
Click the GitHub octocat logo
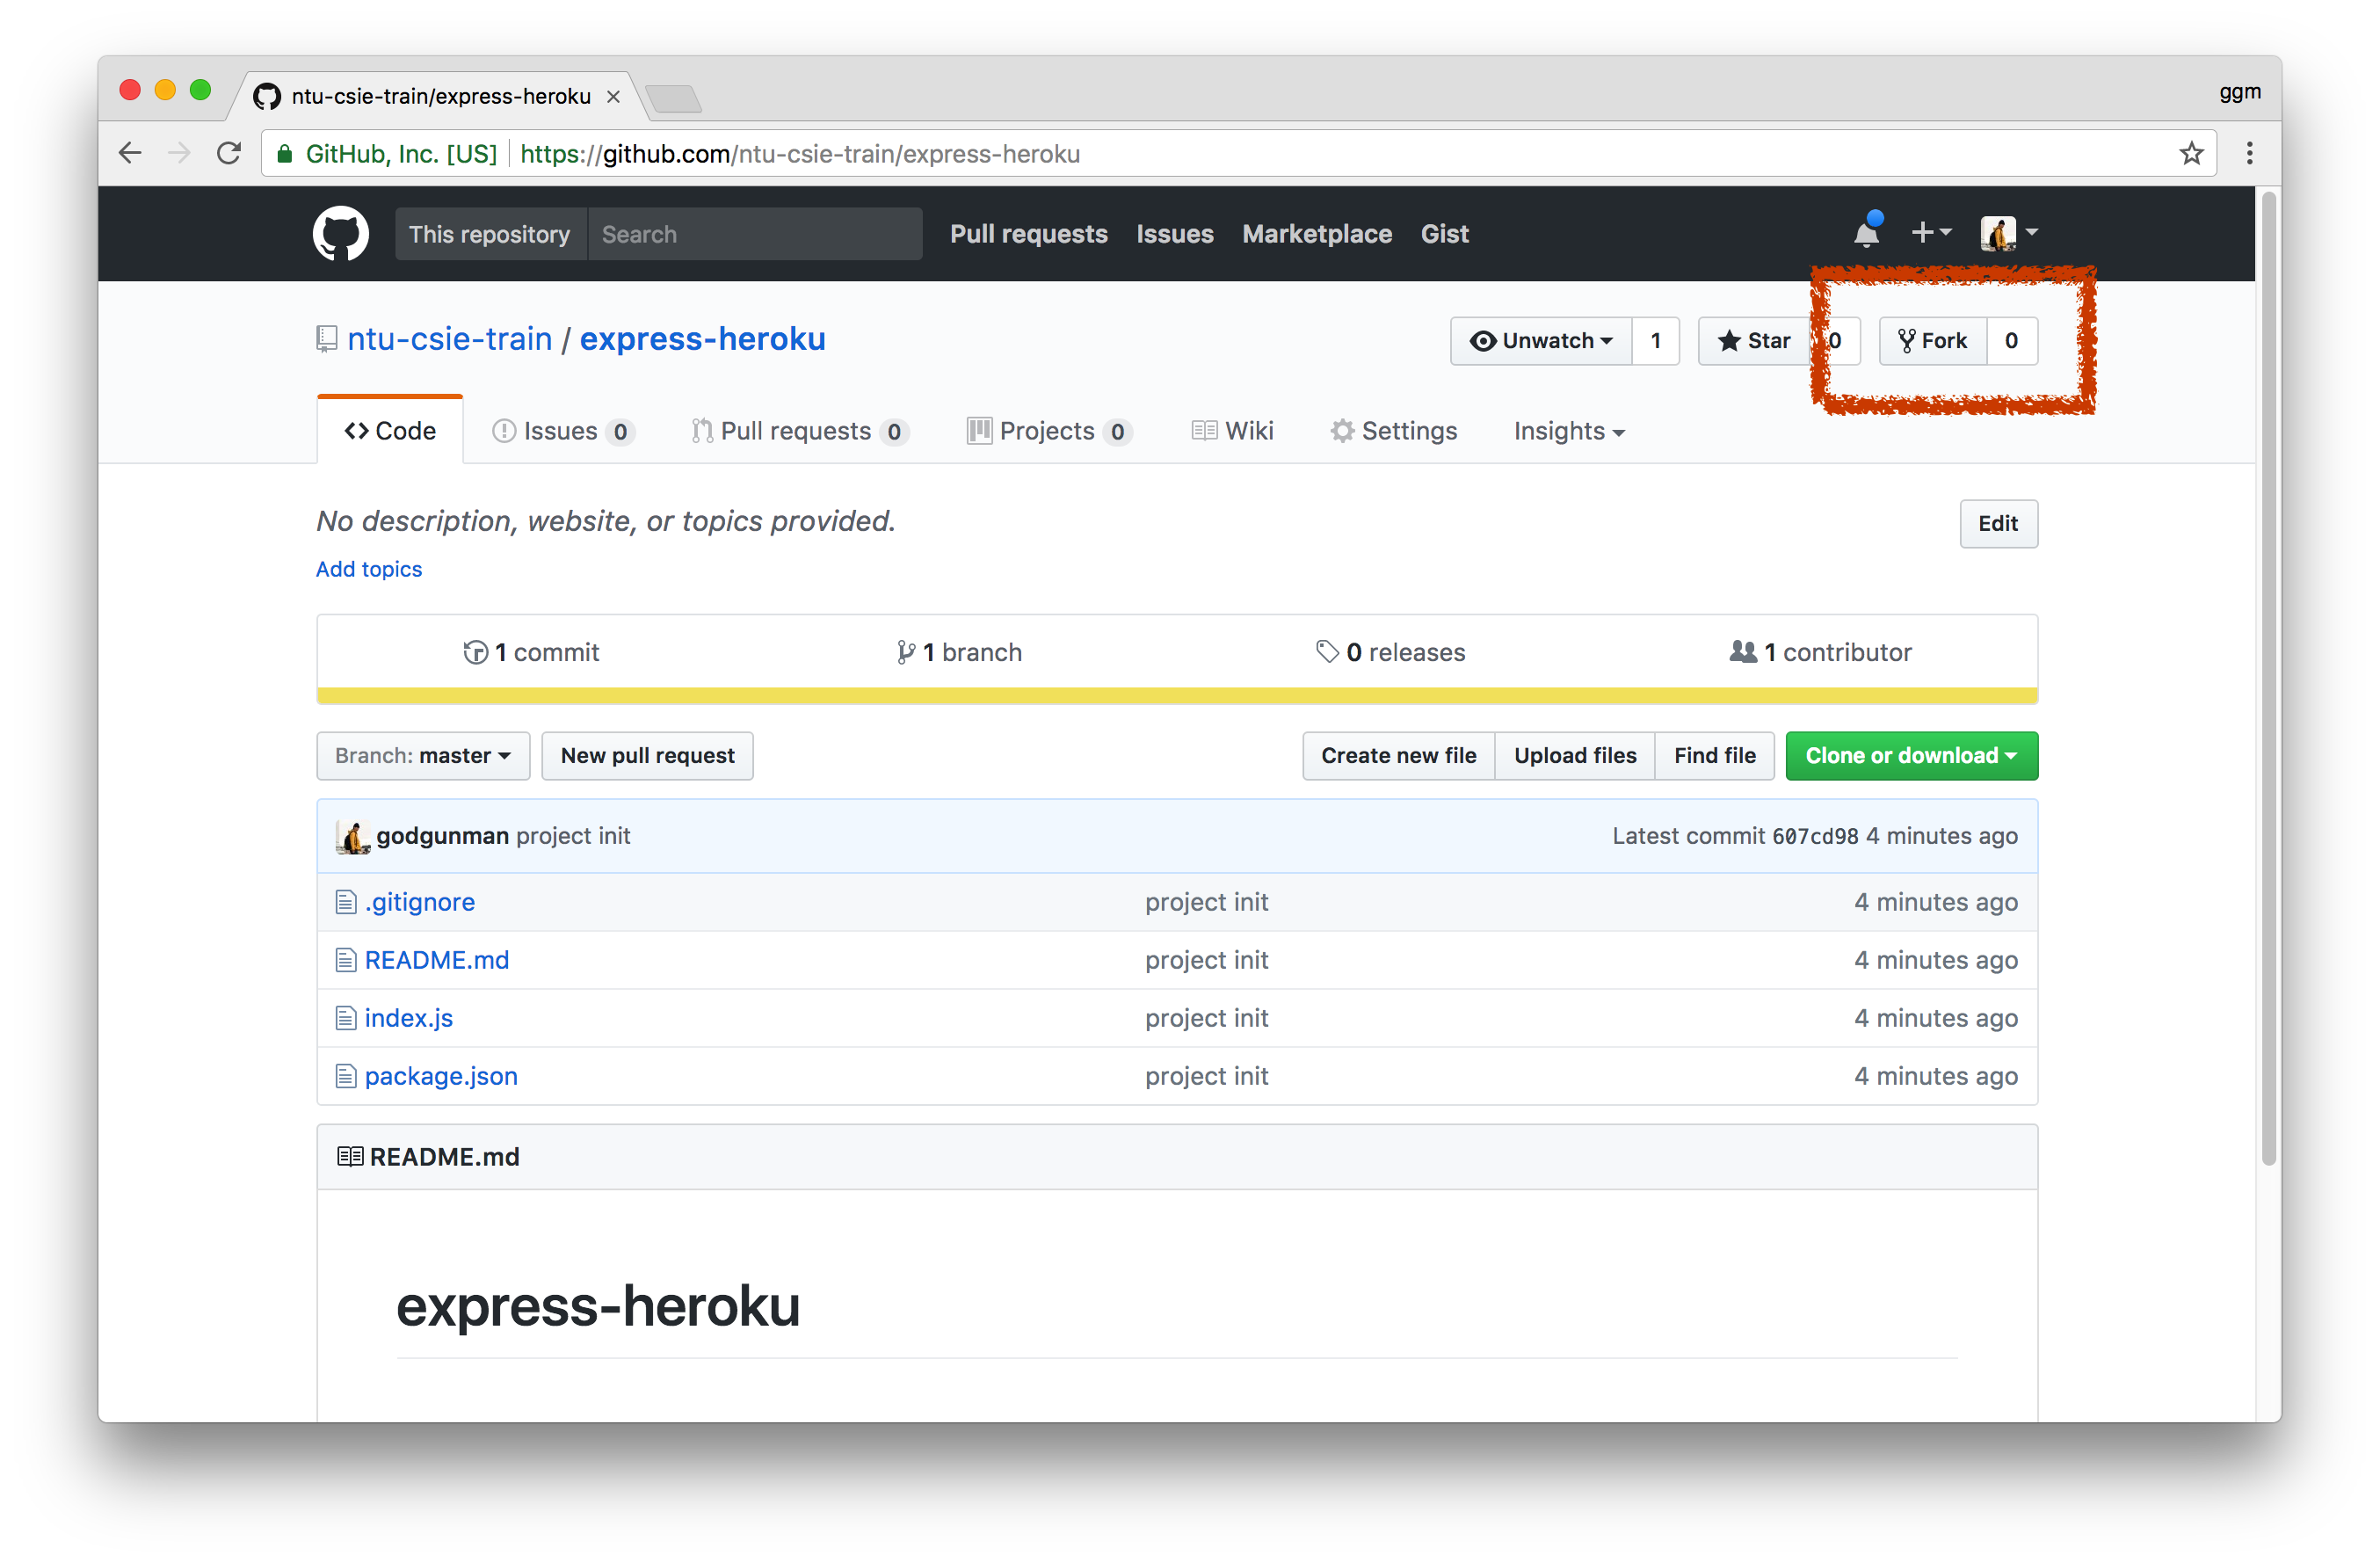340,233
